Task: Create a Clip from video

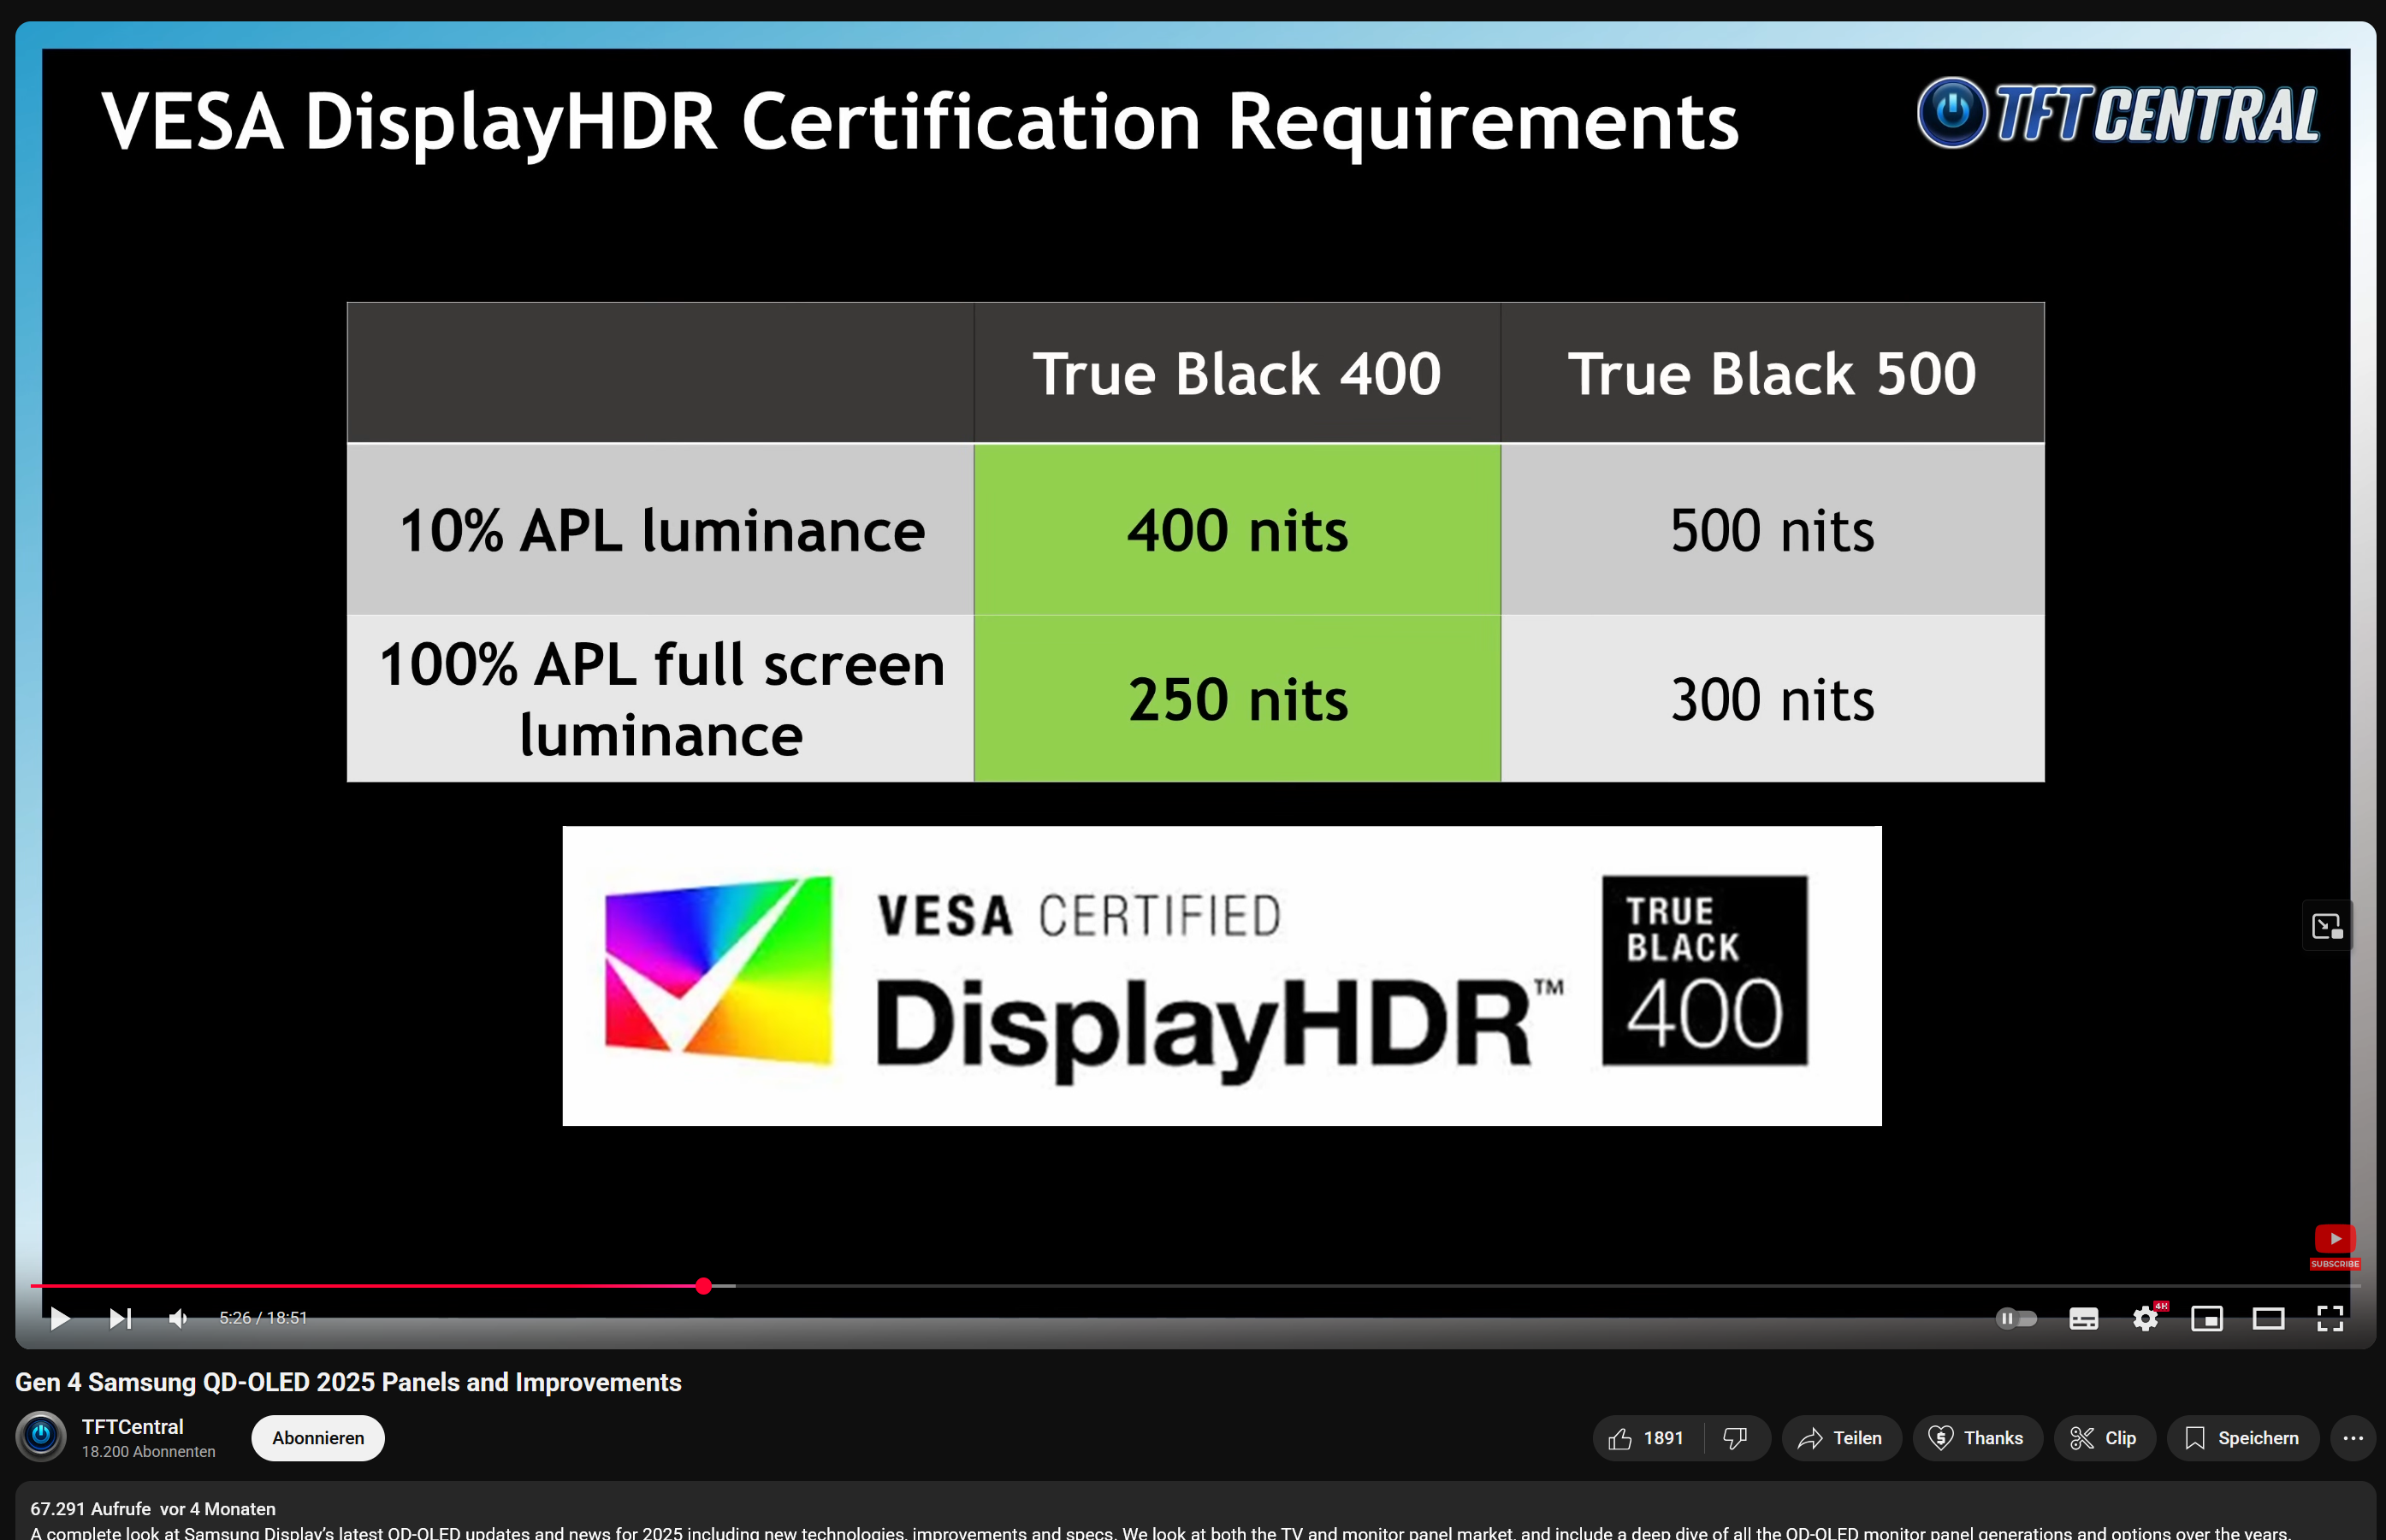Action: pyautogui.click(x=2104, y=1438)
